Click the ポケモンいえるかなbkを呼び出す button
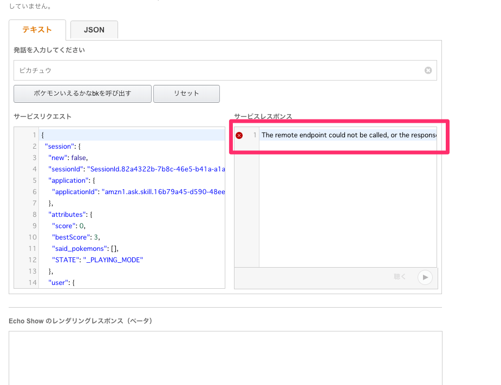The image size is (501, 385). tap(82, 94)
